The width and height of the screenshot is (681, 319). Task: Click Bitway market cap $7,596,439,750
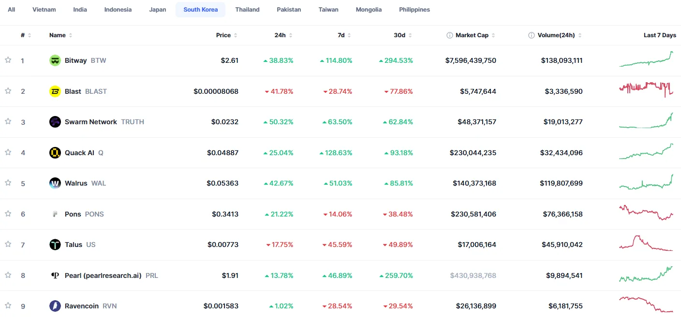point(471,60)
